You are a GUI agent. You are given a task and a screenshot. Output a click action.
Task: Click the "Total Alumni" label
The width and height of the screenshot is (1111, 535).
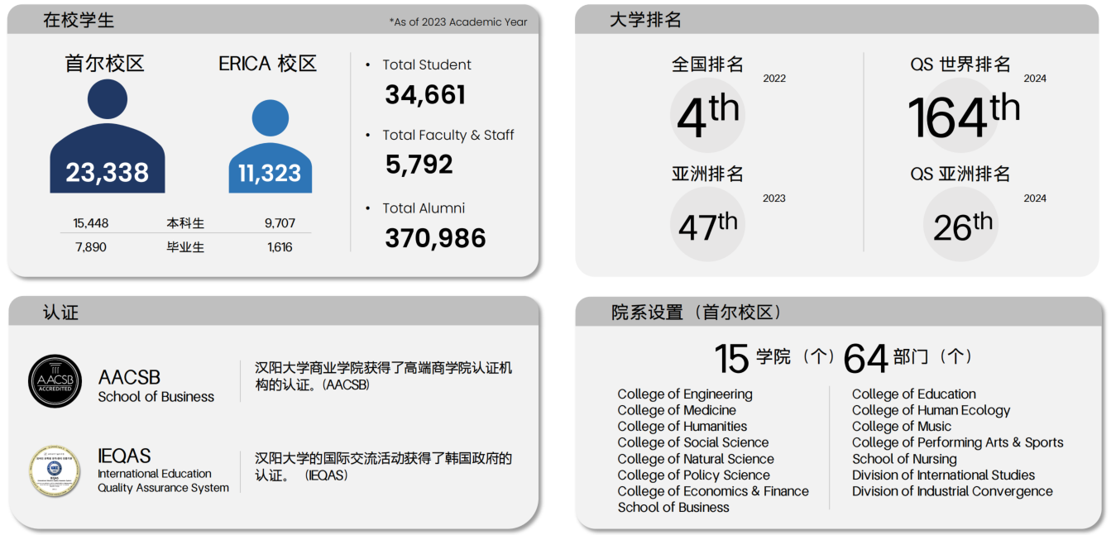click(x=424, y=208)
